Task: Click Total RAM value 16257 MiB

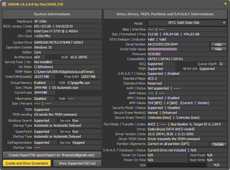Action: (x=41, y=77)
